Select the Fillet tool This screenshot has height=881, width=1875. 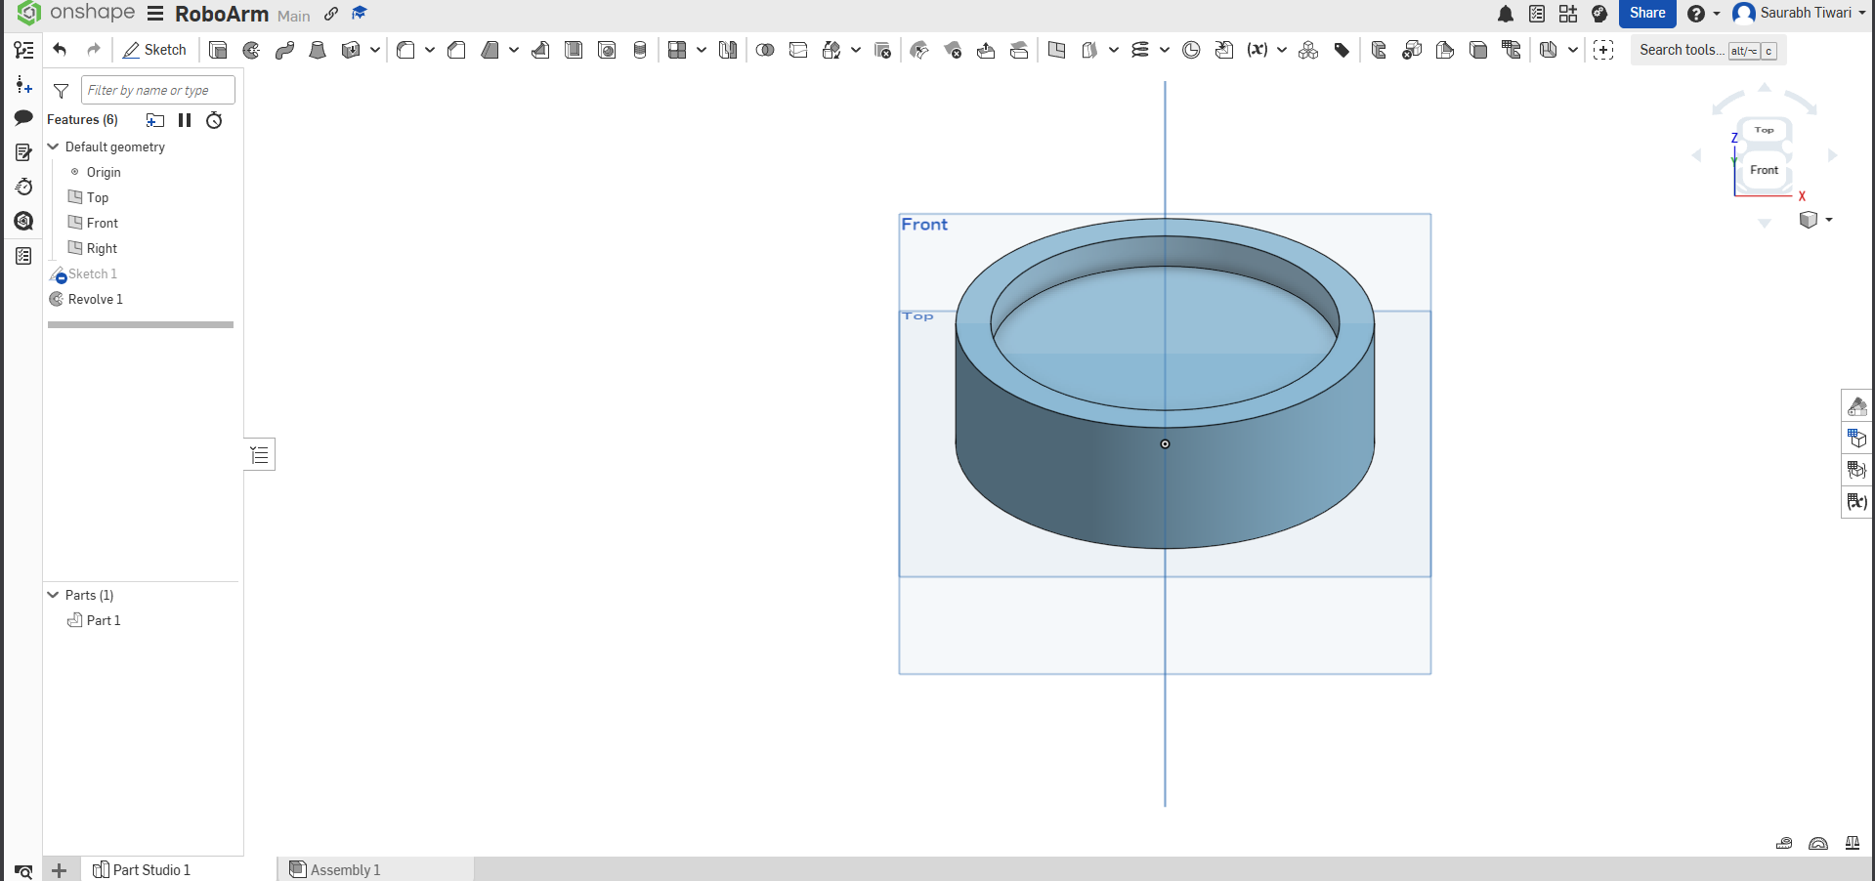(x=405, y=50)
